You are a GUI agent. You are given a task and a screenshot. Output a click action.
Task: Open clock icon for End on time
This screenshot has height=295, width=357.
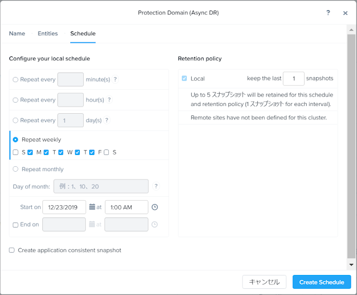pyautogui.click(x=155, y=224)
